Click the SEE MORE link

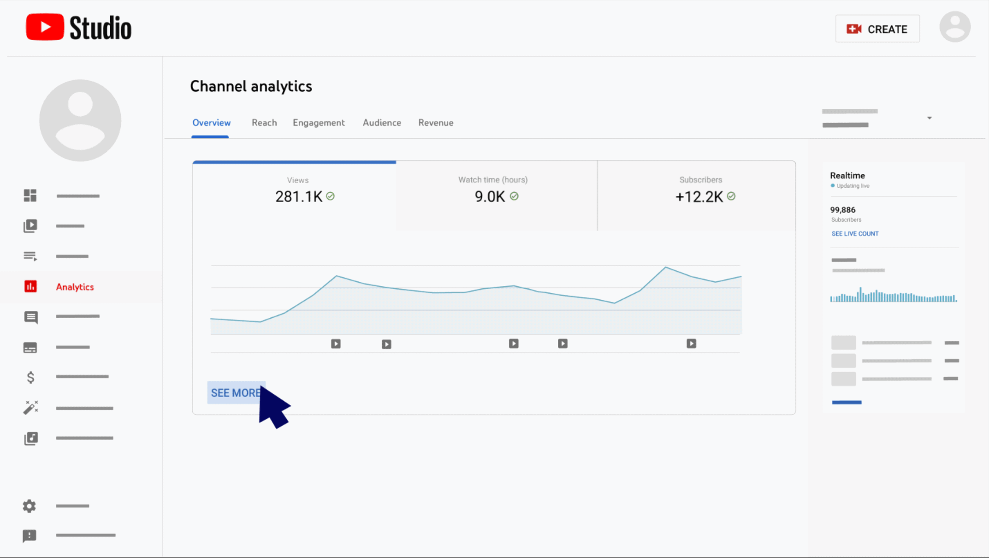coord(236,392)
